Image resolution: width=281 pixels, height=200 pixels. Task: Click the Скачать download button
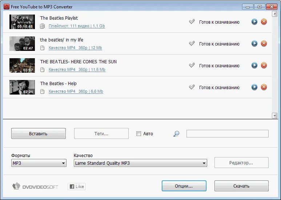coord(241,186)
